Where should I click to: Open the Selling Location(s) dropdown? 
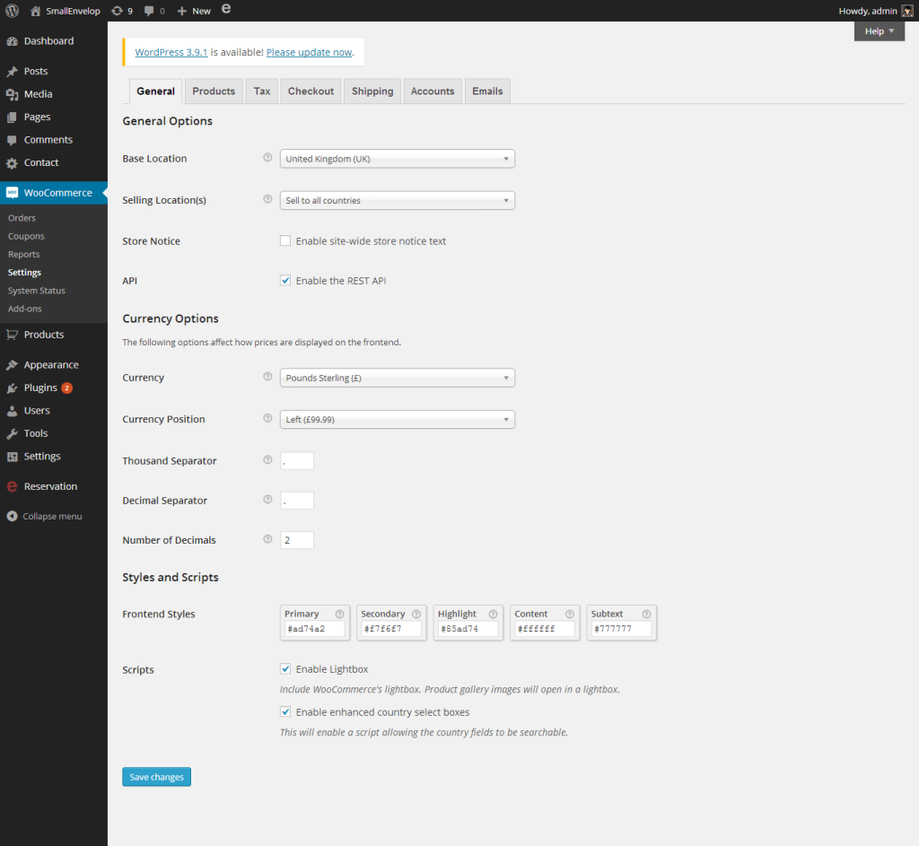click(398, 200)
